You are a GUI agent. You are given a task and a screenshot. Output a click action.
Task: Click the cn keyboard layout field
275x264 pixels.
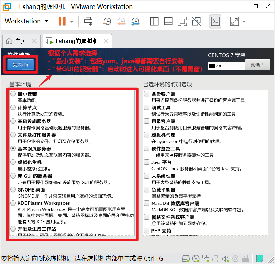[x=227, y=66]
